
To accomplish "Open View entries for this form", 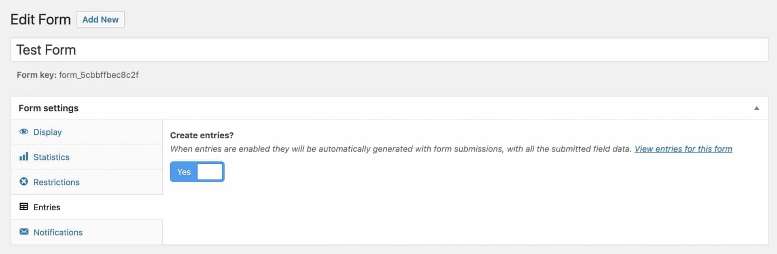I will pos(683,149).
